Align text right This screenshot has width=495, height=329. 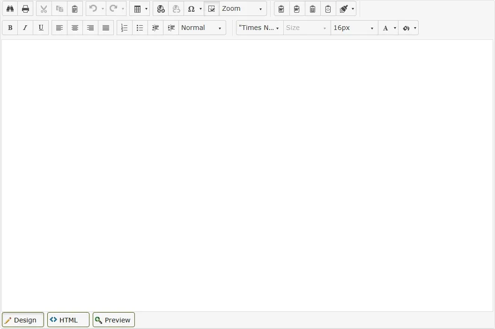pos(90,28)
